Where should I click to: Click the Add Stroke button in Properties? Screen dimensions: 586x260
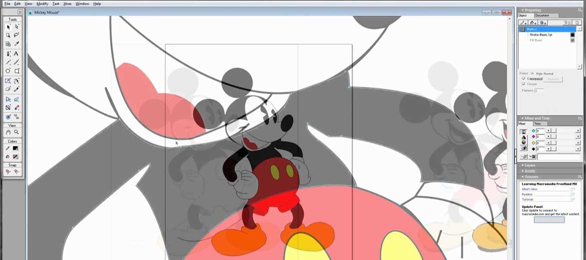click(x=523, y=23)
